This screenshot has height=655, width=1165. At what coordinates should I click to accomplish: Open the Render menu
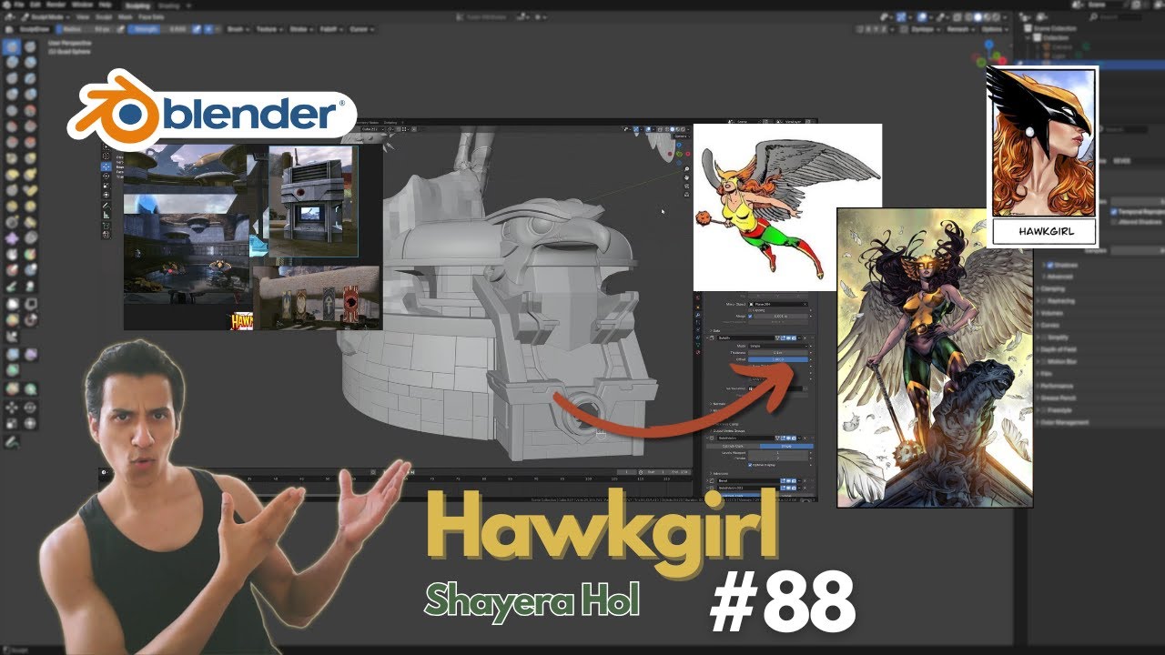tap(56, 5)
